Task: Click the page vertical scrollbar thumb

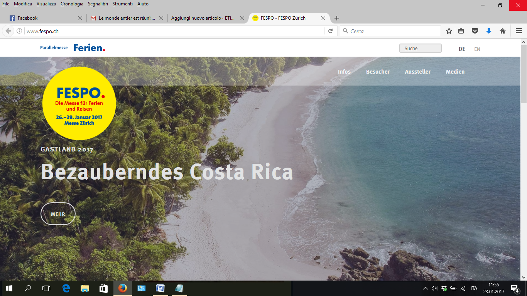Action: click(524, 74)
